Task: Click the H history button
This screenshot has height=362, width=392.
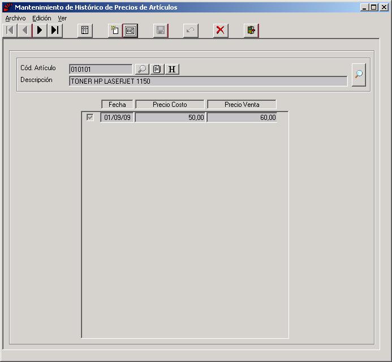Action: point(172,69)
